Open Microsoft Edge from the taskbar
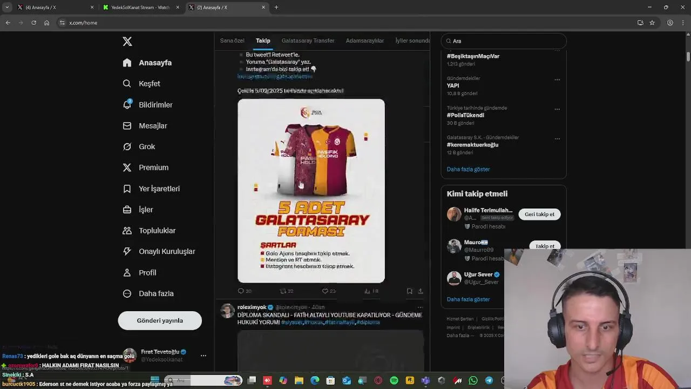Viewport: 691px width, 389px height. 315,381
